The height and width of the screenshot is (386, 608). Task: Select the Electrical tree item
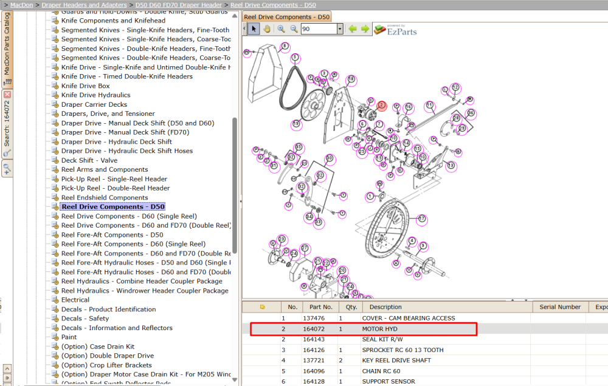(x=75, y=300)
